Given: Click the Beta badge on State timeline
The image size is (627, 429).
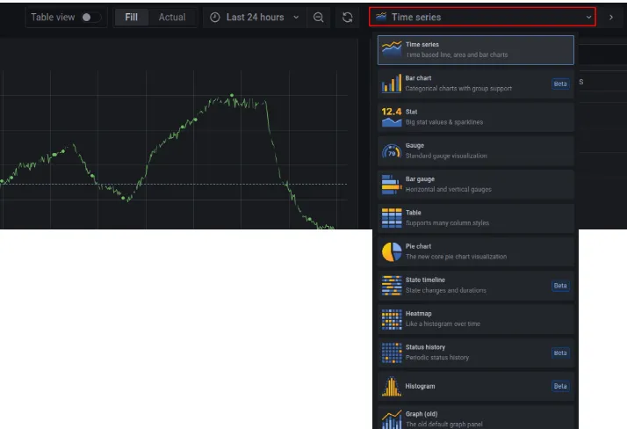Looking at the screenshot, I should click(x=560, y=286).
